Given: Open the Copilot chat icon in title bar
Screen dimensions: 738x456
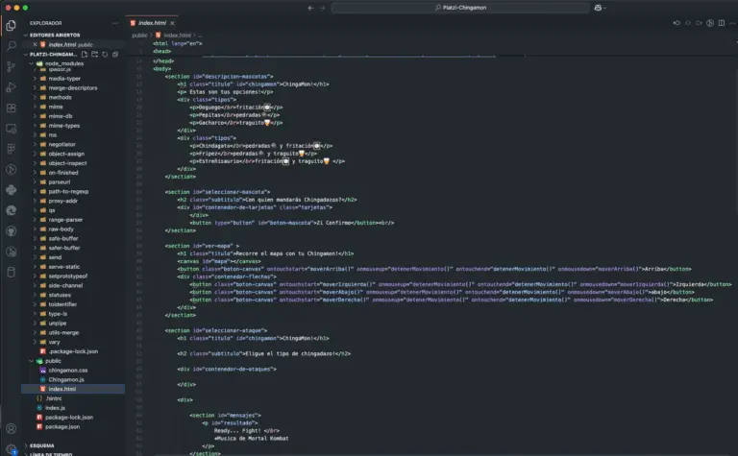Looking at the screenshot, I should tap(600, 8).
